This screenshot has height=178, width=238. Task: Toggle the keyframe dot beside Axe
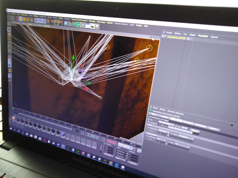[x=176, y=126]
